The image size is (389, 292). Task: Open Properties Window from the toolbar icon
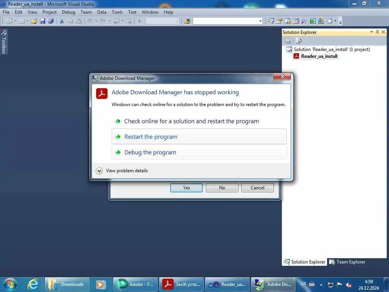pos(279,21)
